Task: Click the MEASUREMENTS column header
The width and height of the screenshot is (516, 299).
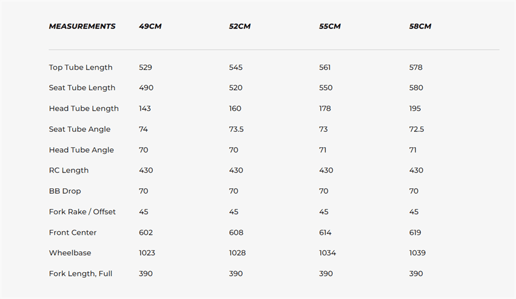Action: point(82,27)
